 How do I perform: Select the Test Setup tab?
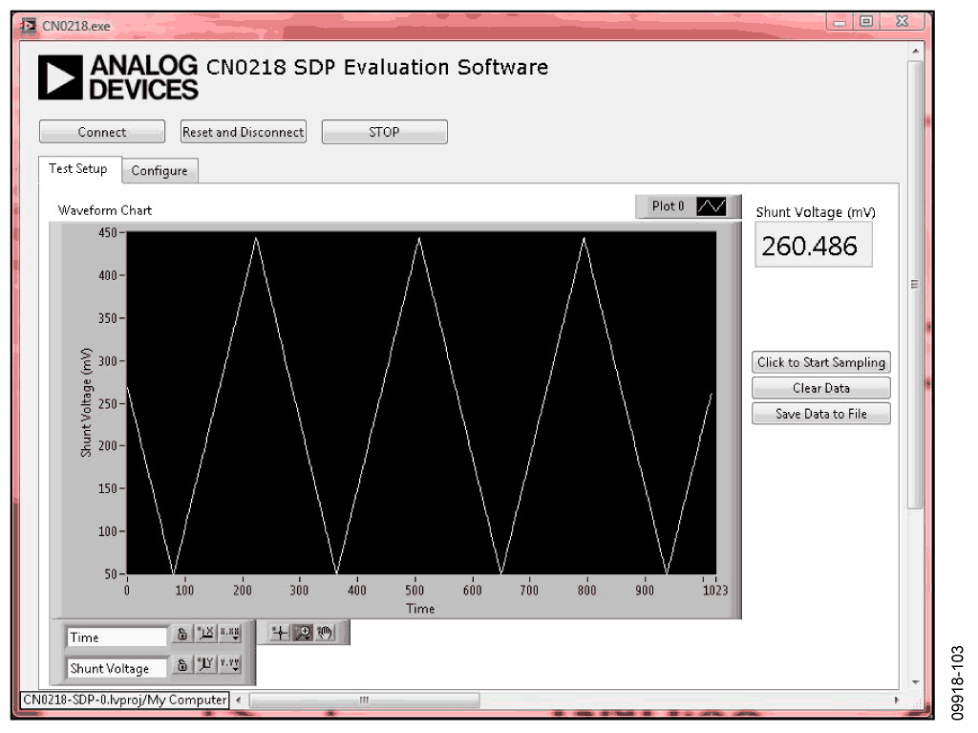click(x=78, y=169)
